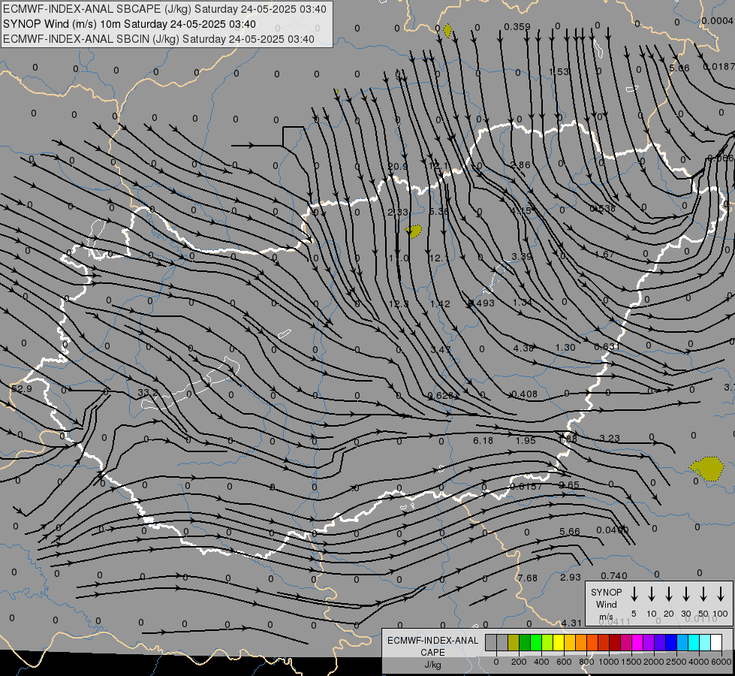Click the CAPE value 4.15 on the map
The width and height of the screenshot is (735, 676).
pyautogui.click(x=521, y=210)
